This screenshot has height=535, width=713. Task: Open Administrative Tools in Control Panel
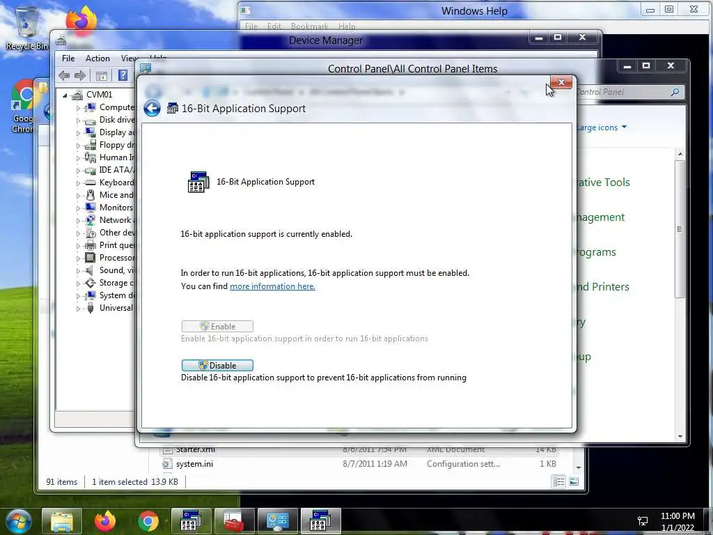[603, 183]
